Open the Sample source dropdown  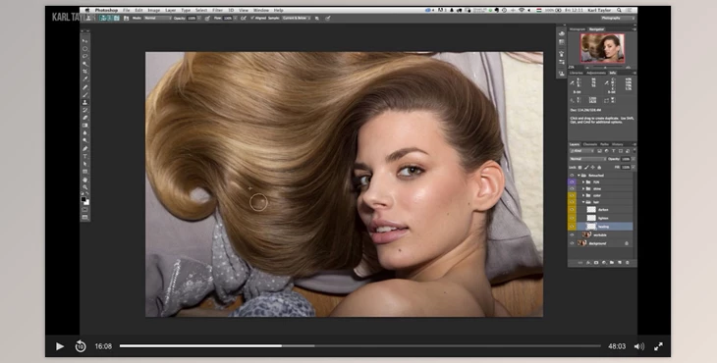click(296, 19)
